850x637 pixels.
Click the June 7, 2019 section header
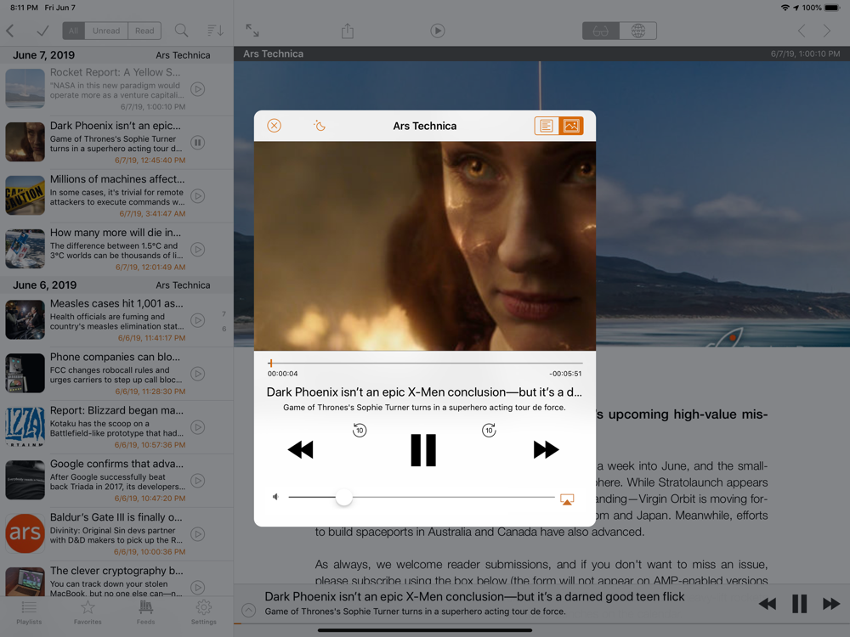pyautogui.click(x=116, y=55)
